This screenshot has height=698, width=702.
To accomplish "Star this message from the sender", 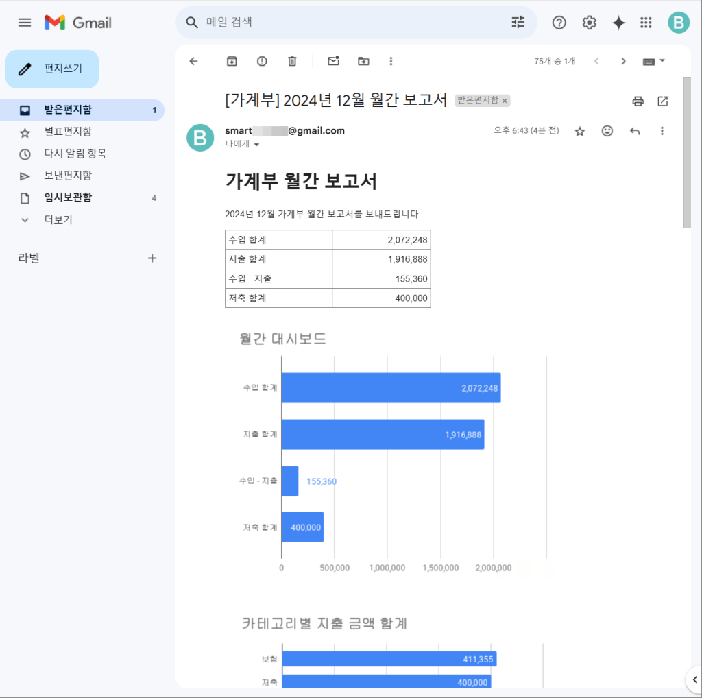I will click(x=579, y=131).
